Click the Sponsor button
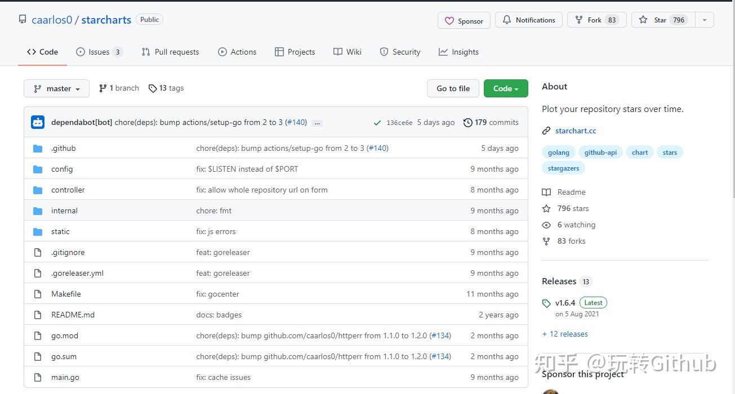 coord(464,21)
